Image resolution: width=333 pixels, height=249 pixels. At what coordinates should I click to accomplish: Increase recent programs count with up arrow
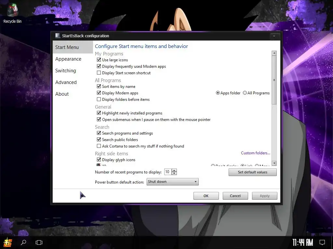click(174, 171)
